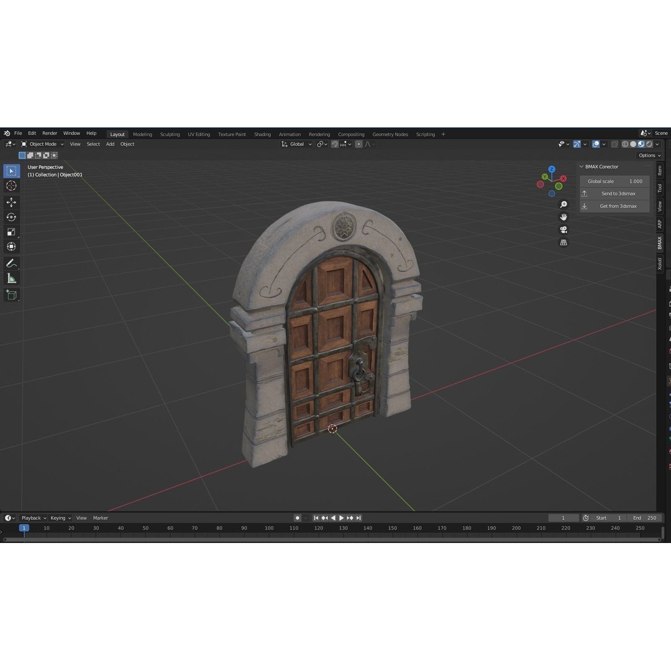Click the zoom magnifier icon in the viewport
Viewport: 671px width, 671px height.
click(563, 204)
